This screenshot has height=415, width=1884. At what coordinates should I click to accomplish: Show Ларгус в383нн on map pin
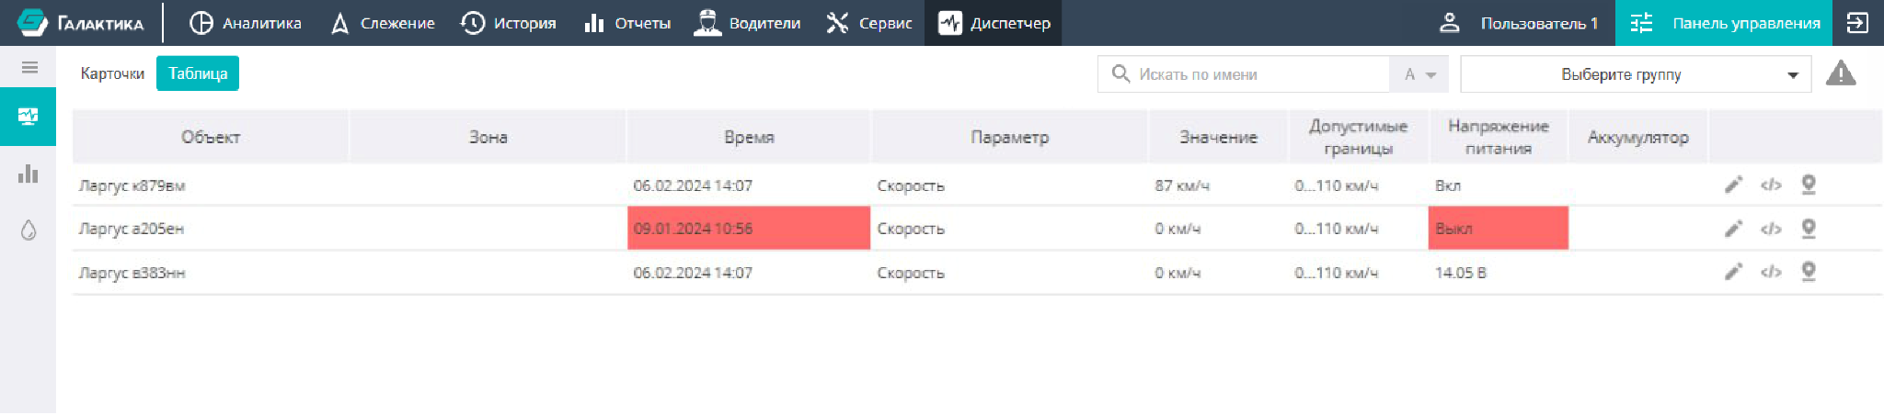coord(1808,272)
